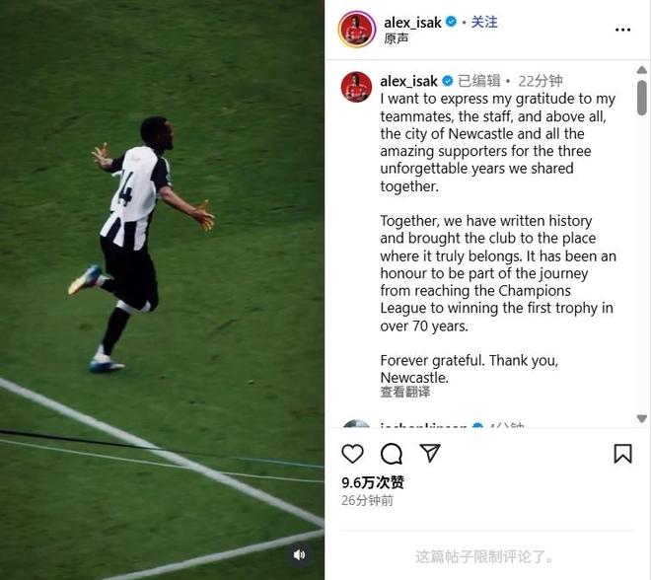
Task: Click the avatar beside the caption
Action: 356,87
